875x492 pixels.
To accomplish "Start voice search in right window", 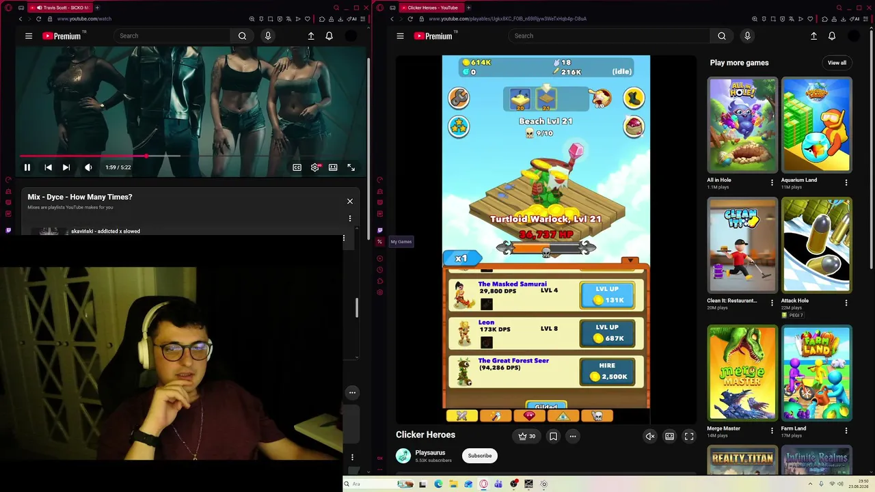I will coord(747,36).
